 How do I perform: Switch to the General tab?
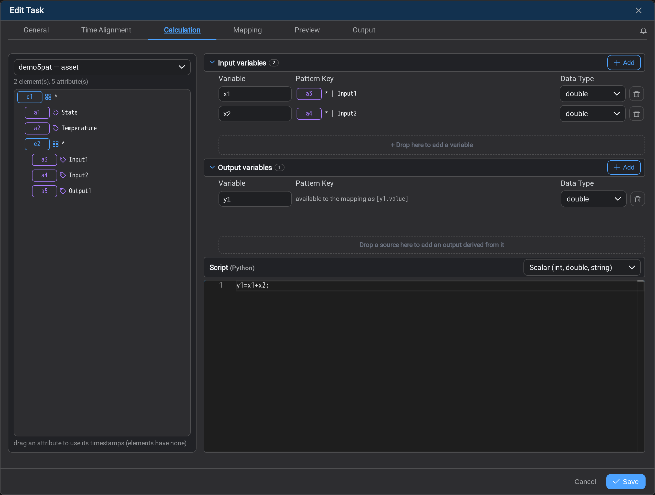tap(36, 30)
